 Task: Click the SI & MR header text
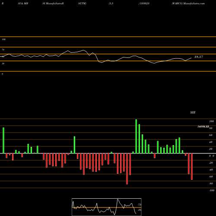click(x=23, y=3)
